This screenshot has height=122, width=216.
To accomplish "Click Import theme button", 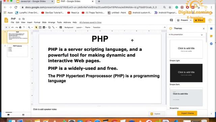I will 187,113.
